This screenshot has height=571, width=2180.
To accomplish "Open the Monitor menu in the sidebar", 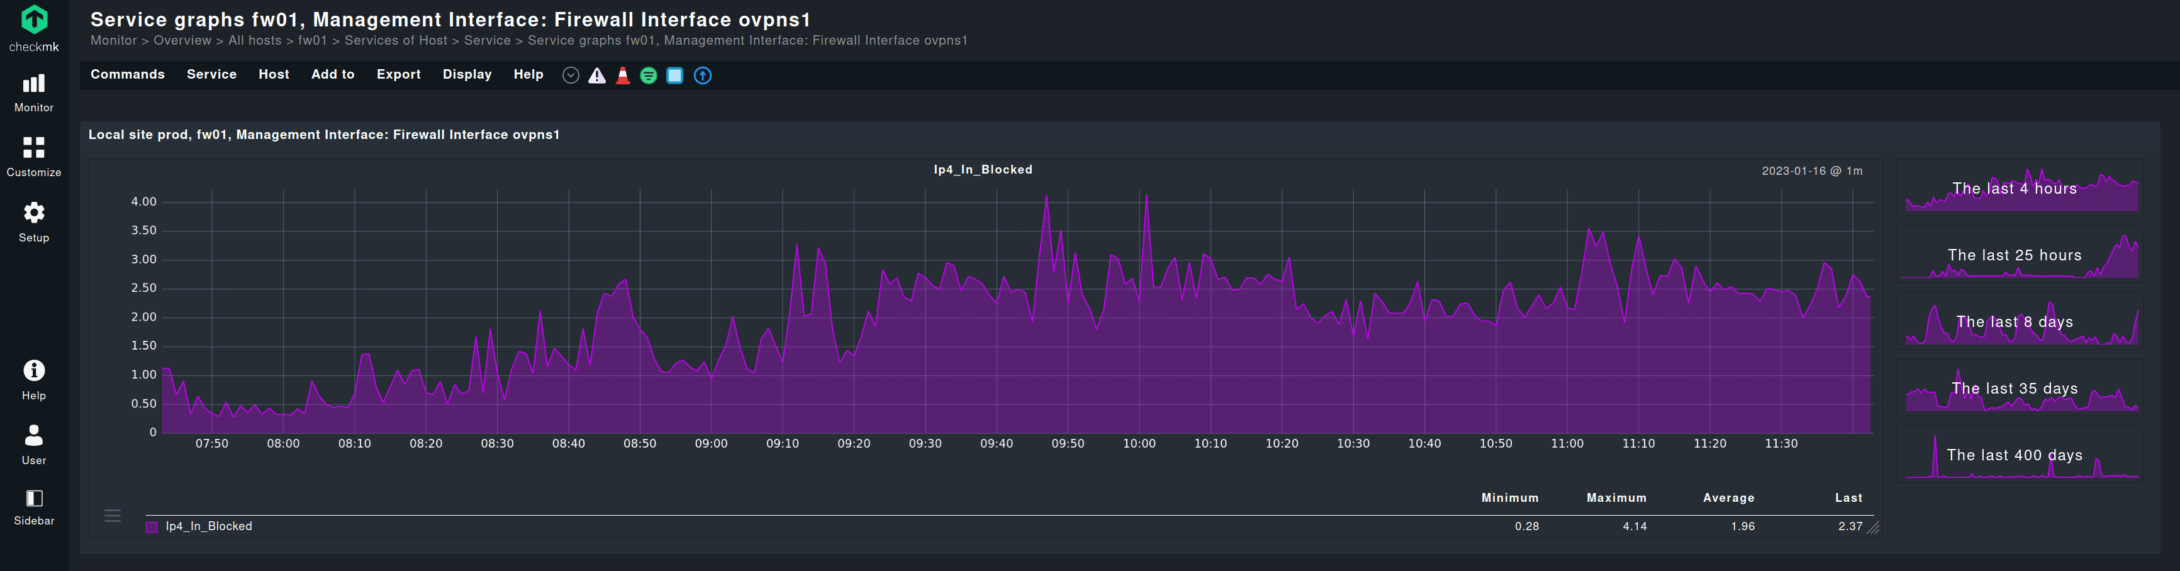I will point(34,92).
